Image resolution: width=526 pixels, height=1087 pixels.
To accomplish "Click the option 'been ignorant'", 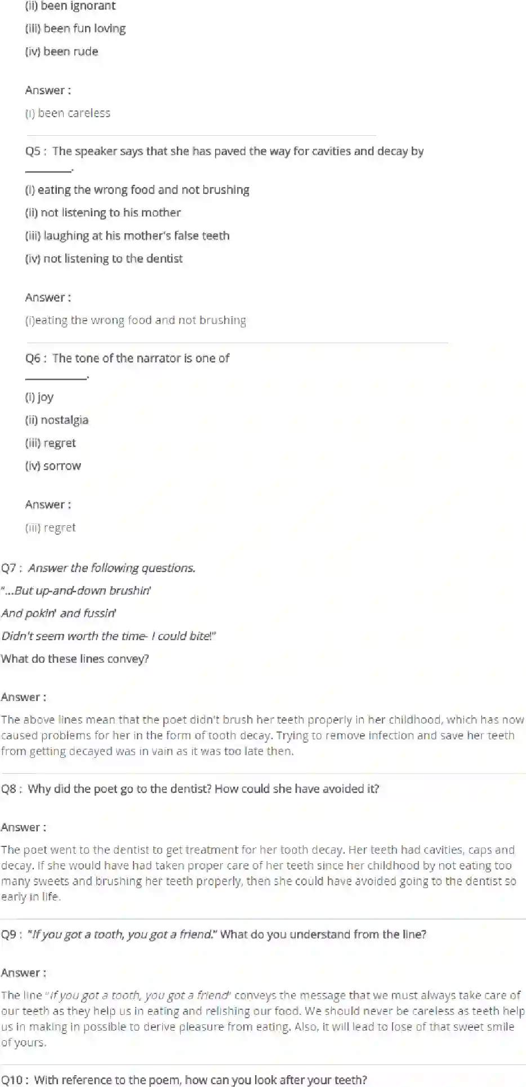I will click(70, 6).
